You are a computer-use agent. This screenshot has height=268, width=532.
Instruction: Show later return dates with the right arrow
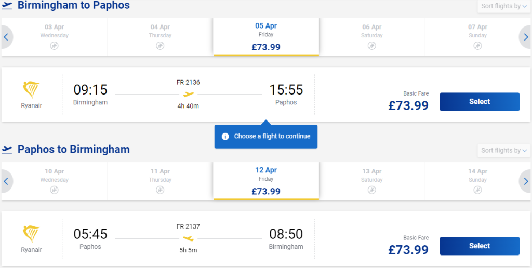(526, 181)
